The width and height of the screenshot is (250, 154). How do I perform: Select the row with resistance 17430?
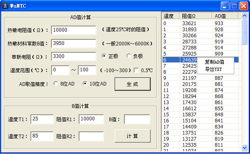click(201, 102)
